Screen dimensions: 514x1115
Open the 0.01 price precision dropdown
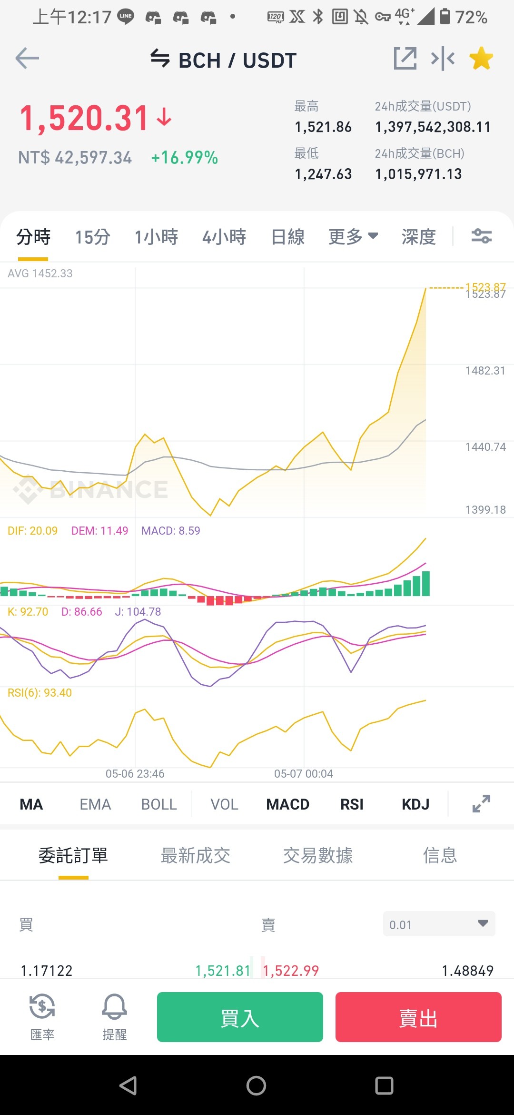[439, 924]
